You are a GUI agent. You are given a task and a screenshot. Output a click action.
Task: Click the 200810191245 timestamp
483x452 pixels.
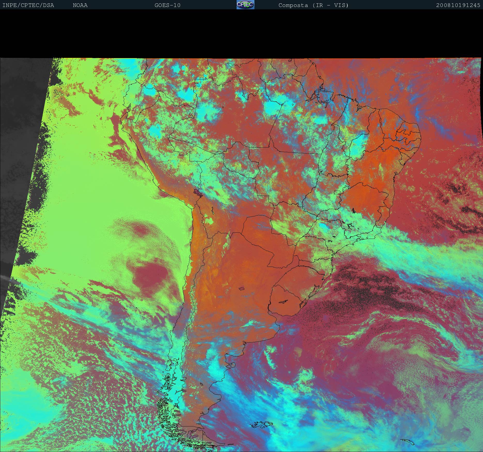458,5
